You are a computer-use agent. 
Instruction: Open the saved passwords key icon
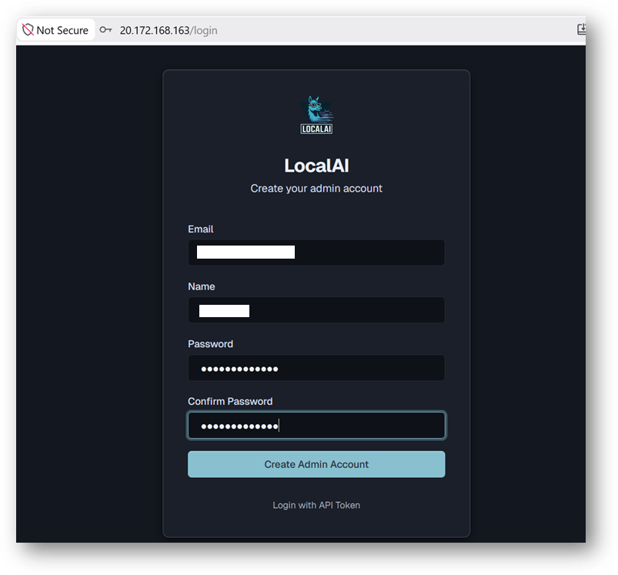click(x=105, y=30)
